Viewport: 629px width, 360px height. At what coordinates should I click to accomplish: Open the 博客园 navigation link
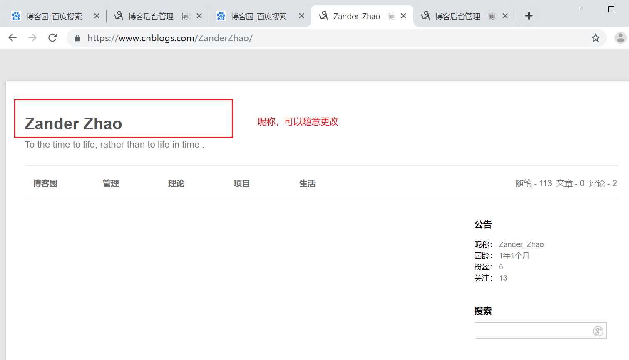pyautogui.click(x=45, y=183)
